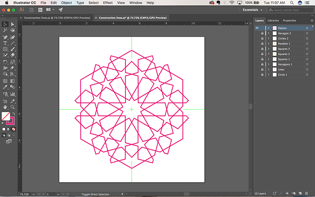
Task: Select the Mesh tool
Action: tap(5, 81)
